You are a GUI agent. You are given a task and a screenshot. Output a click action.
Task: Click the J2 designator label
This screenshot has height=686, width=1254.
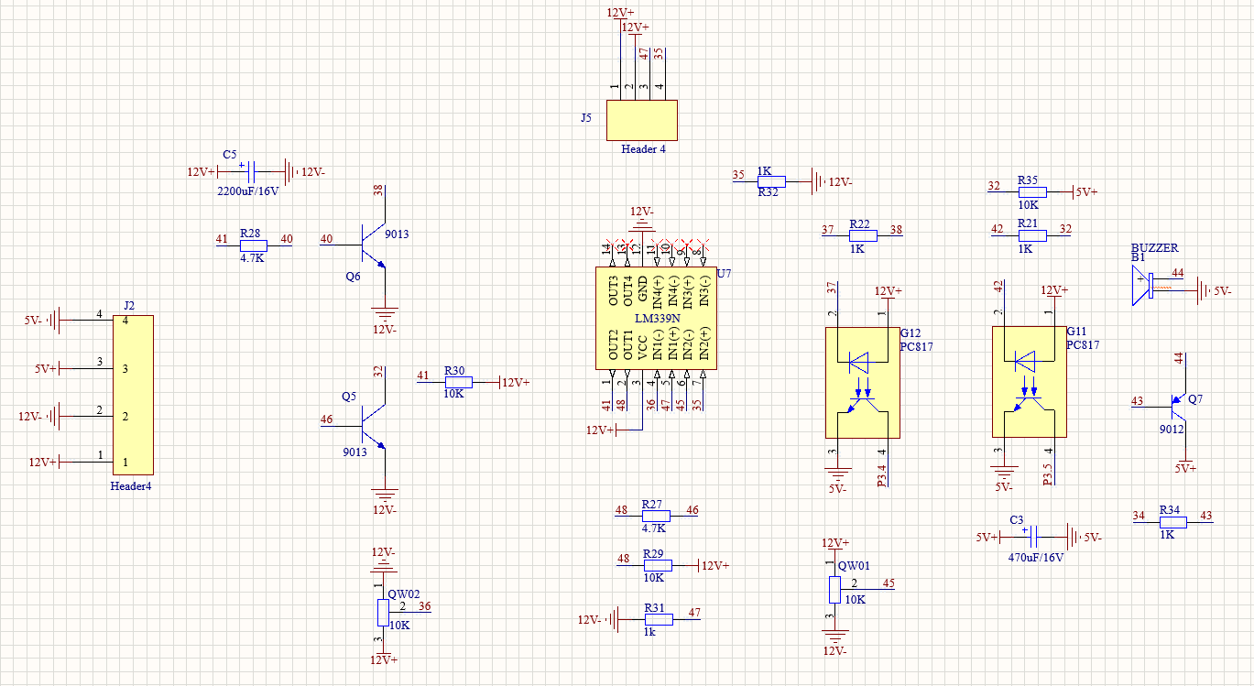(129, 306)
